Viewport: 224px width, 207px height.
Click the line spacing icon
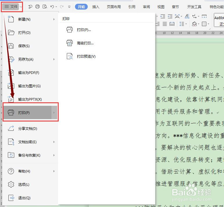point(182,24)
